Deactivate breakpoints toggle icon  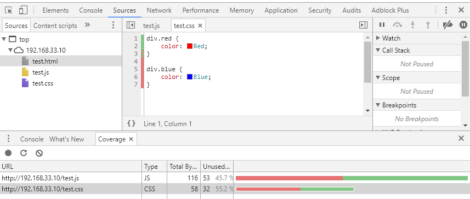[x=448, y=25]
